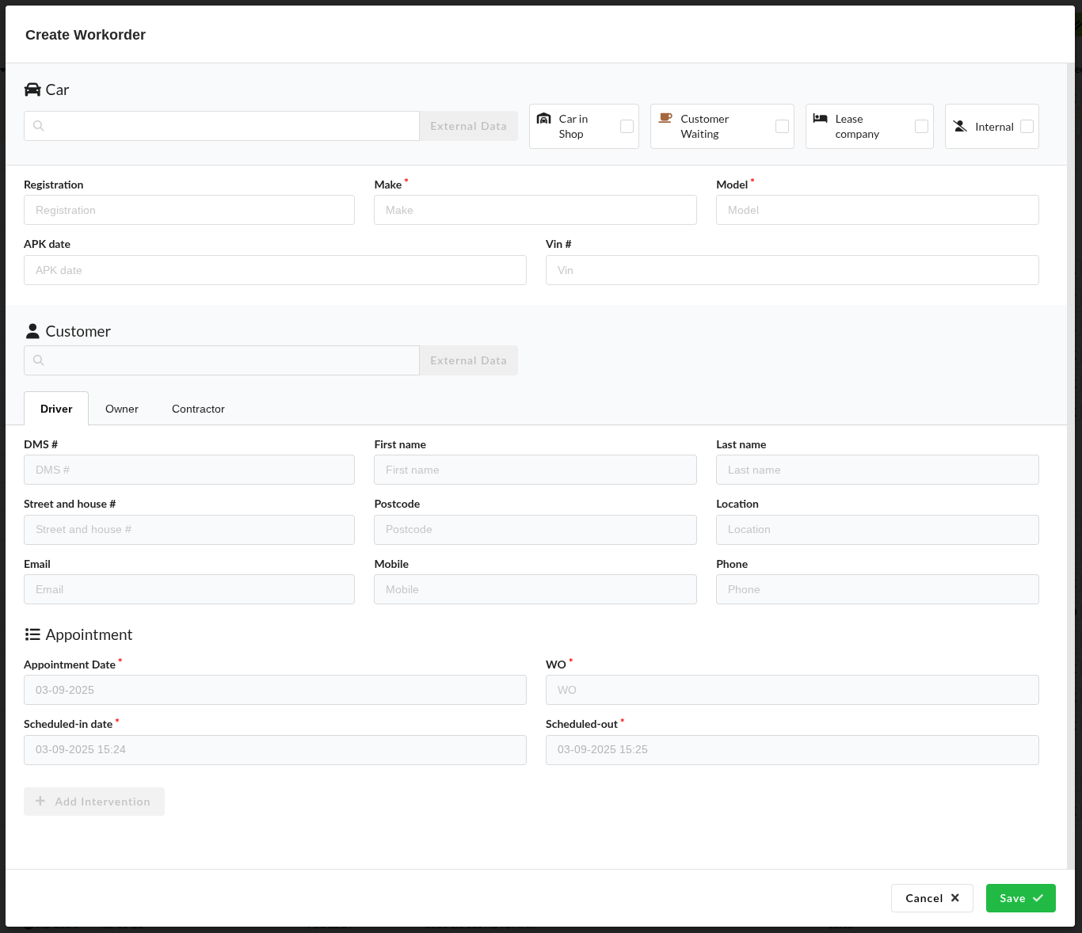Screen dimensions: 1082x933
Task: Click into the Phone field
Action: [x=878, y=589]
